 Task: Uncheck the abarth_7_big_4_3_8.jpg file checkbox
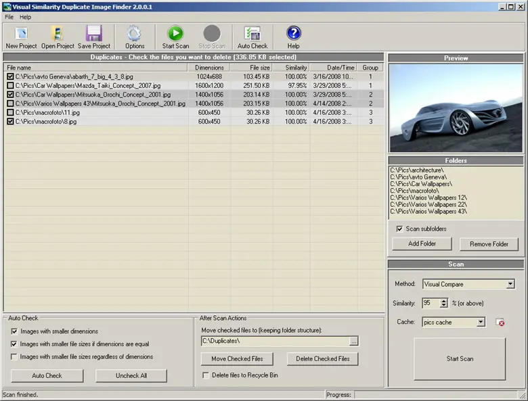[x=10, y=76]
